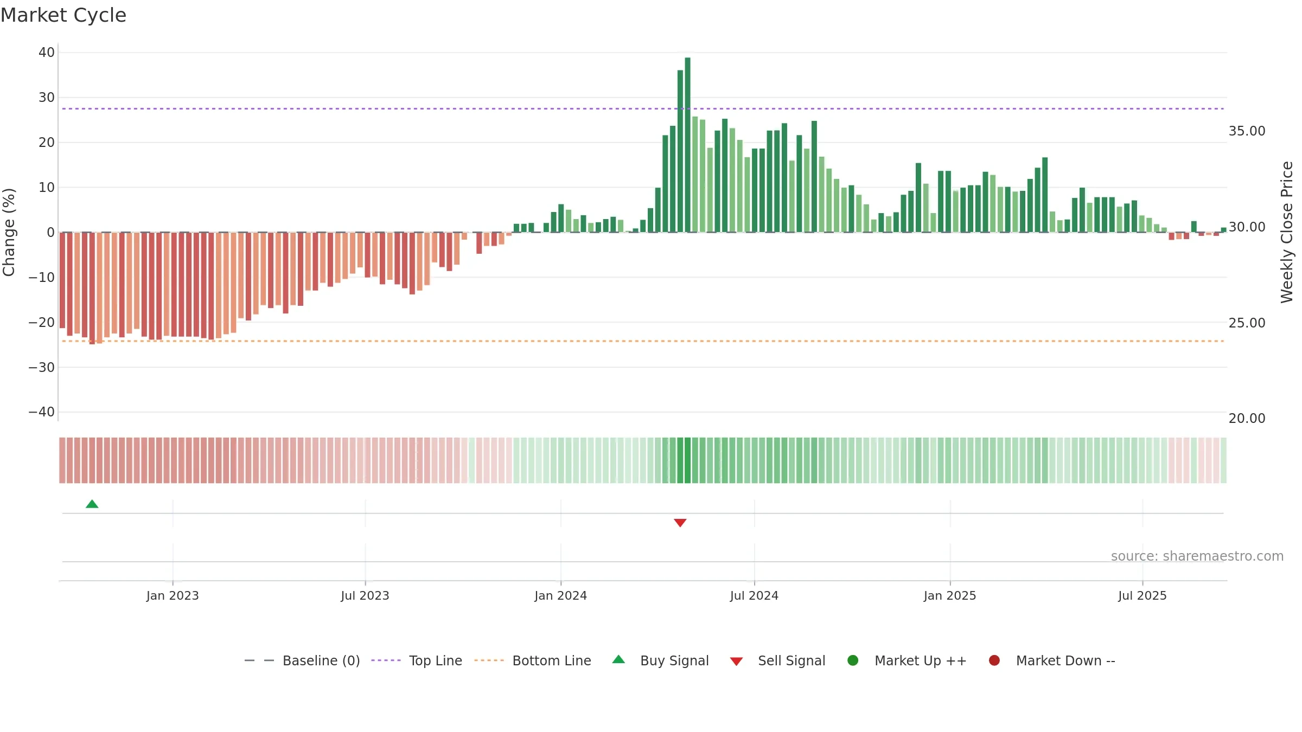Click the 30.00 right axis label

click(1247, 227)
